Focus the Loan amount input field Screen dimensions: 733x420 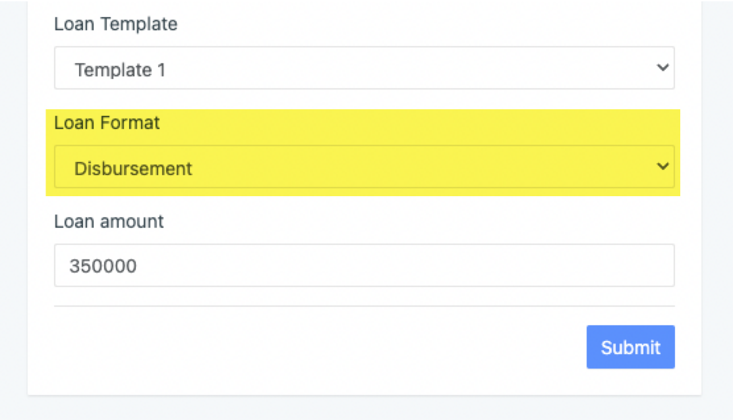tap(364, 266)
